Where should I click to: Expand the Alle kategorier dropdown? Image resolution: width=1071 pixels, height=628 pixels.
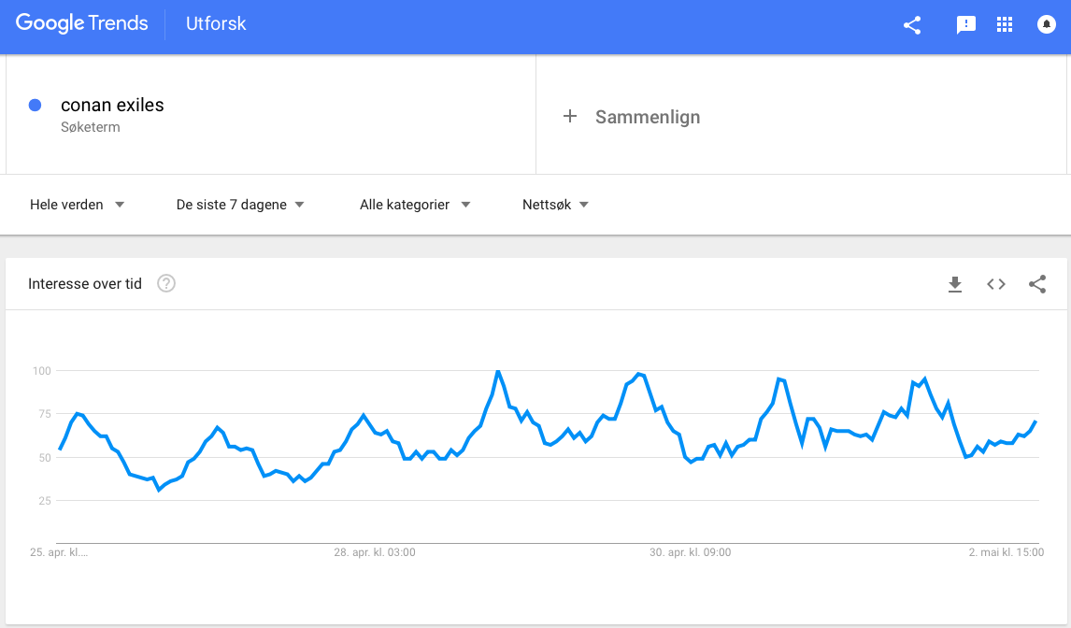point(415,205)
